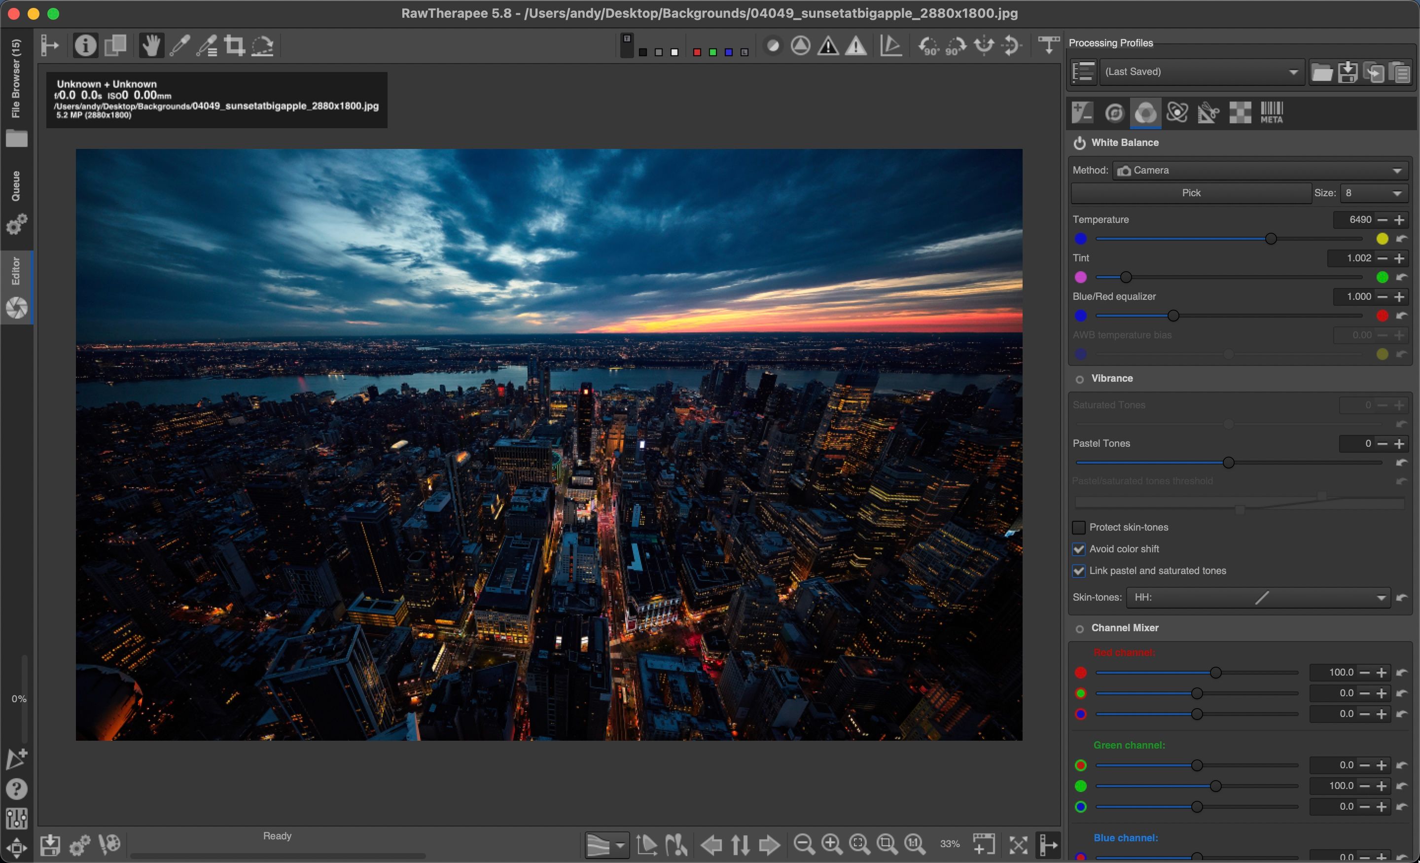Save current image with disk icon
1420x863 pixels.
click(50, 845)
